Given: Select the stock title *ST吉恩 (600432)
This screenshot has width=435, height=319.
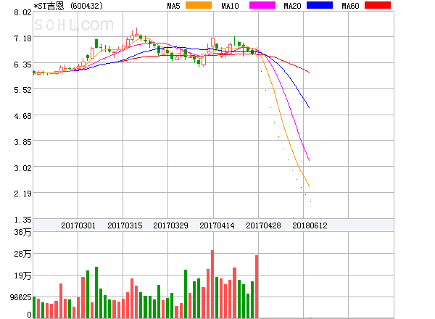Looking at the screenshot, I should point(68,6).
